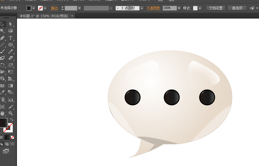Image resolution: width=259 pixels, height=166 pixels.
Task: Select the Eraser tool
Action: (x=11, y=58)
